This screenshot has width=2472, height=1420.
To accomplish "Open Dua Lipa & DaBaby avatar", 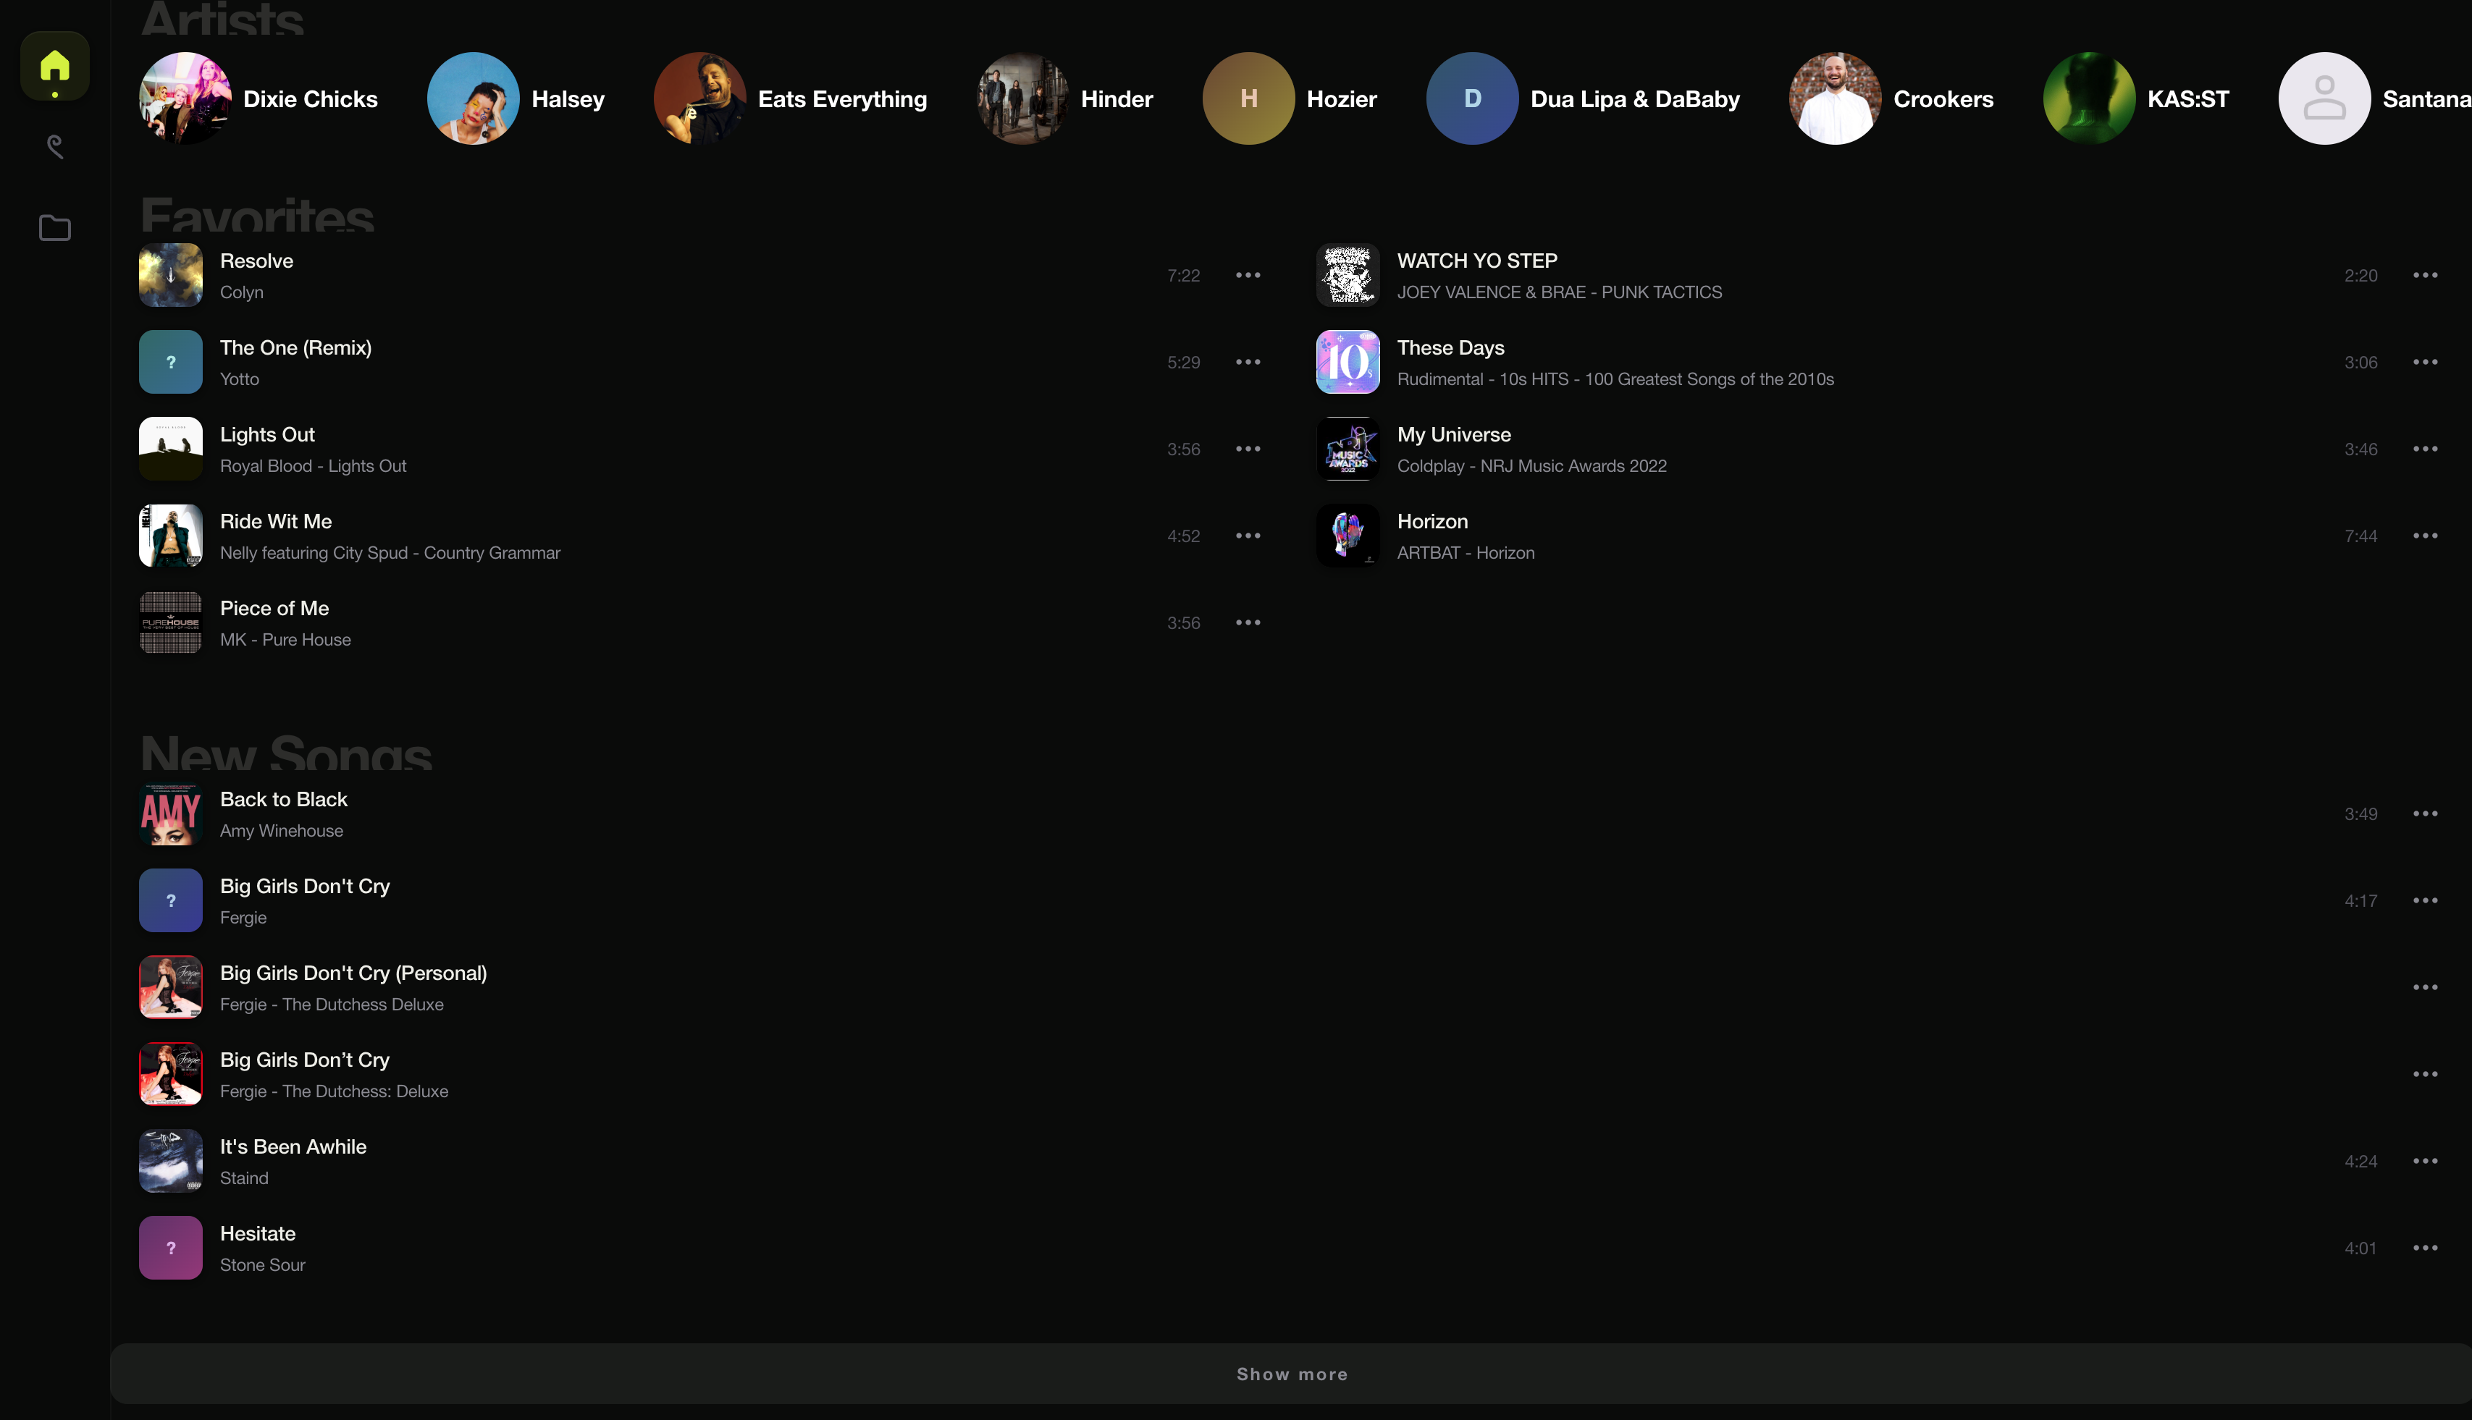I will (1472, 98).
